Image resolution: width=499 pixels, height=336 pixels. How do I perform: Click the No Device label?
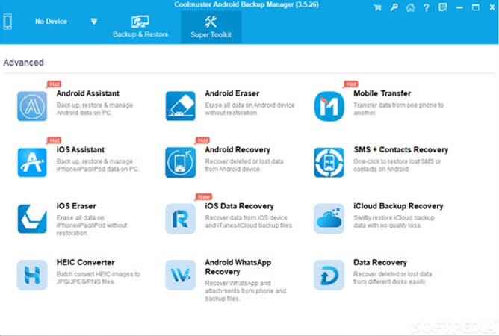pos(51,22)
